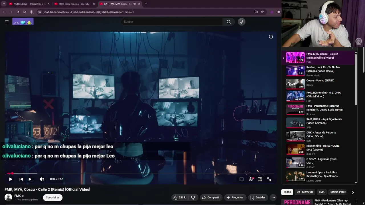365x205 pixels.
Task: Open the YouTube hamburger guide menu
Action: coord(7,22)
